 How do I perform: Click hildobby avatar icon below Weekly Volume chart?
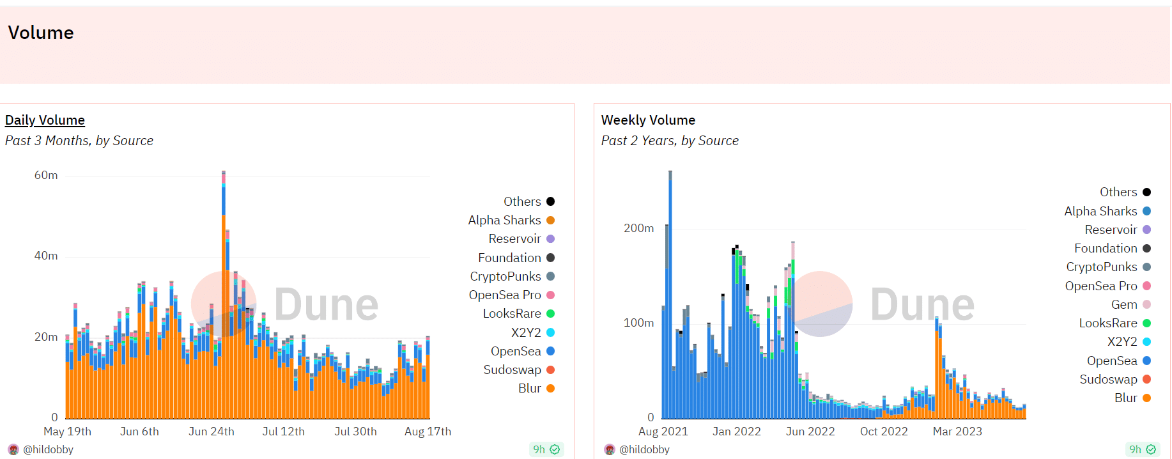(x=610, y=449)
